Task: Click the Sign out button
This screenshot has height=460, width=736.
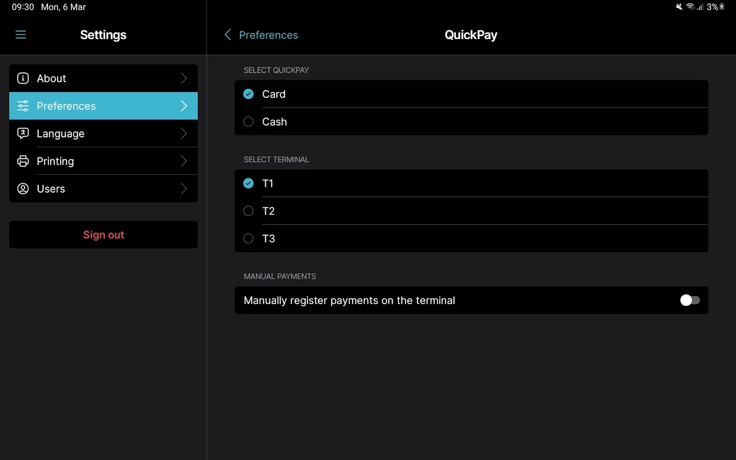Action: [x=103, y=235]
